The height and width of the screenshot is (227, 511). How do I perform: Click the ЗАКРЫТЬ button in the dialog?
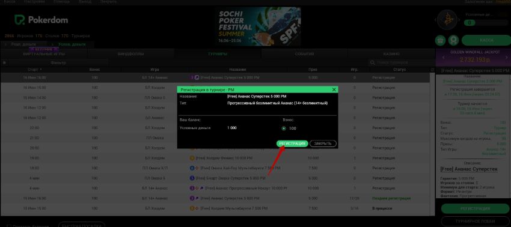[x=323, y=144]
